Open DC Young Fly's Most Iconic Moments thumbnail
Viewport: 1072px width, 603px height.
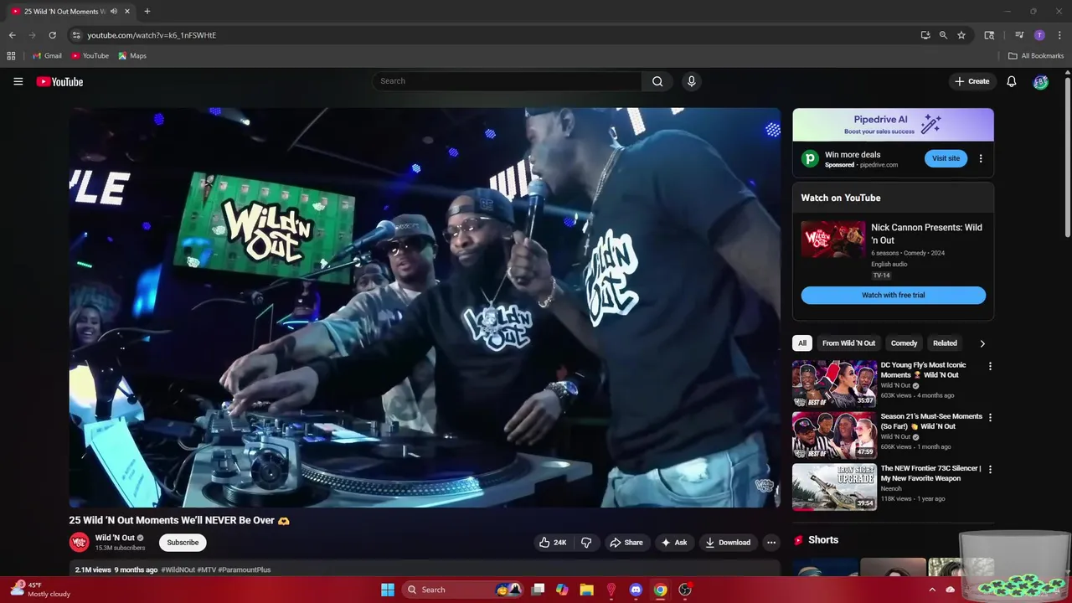tap(834, 384)
